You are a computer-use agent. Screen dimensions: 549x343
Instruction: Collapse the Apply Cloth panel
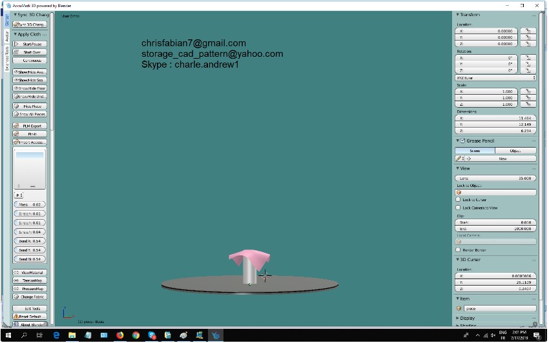coord(15,34)
